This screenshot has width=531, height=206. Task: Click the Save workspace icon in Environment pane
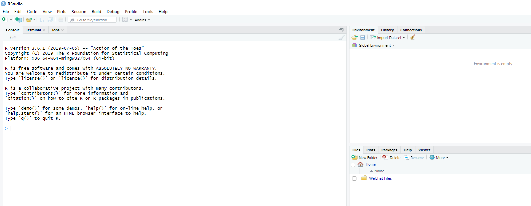[x=362, y=38]
